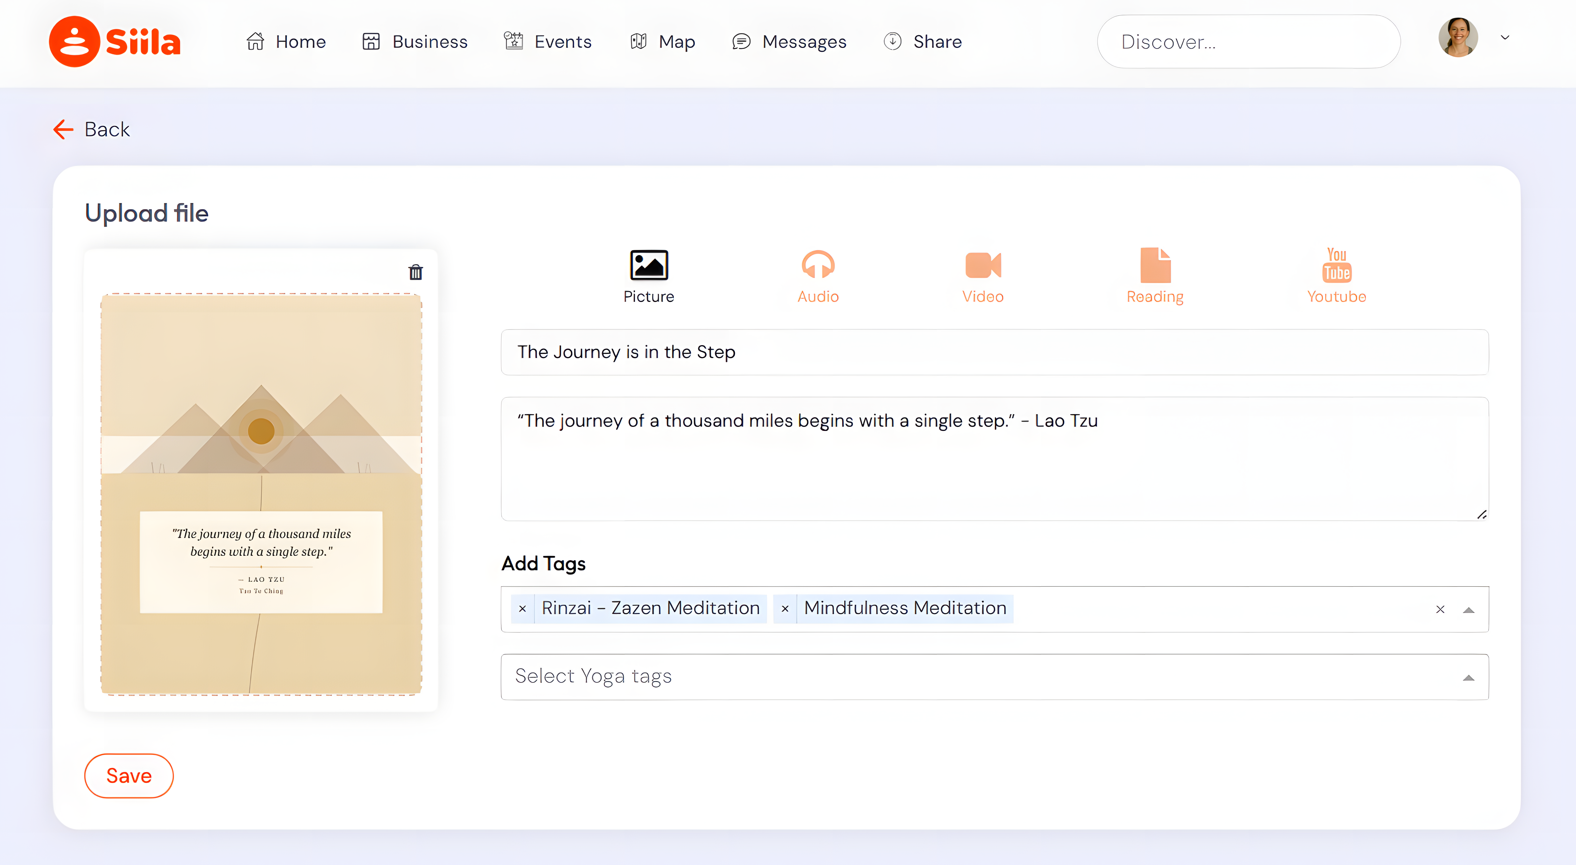Click the Siila logo
The height and width of the screenshot is (865, 1576).
pos(115,41)
